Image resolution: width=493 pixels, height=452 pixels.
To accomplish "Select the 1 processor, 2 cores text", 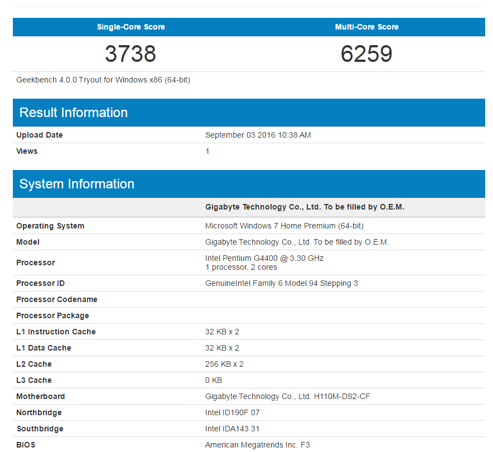I will pyautogui.click(x=241, y=268).
